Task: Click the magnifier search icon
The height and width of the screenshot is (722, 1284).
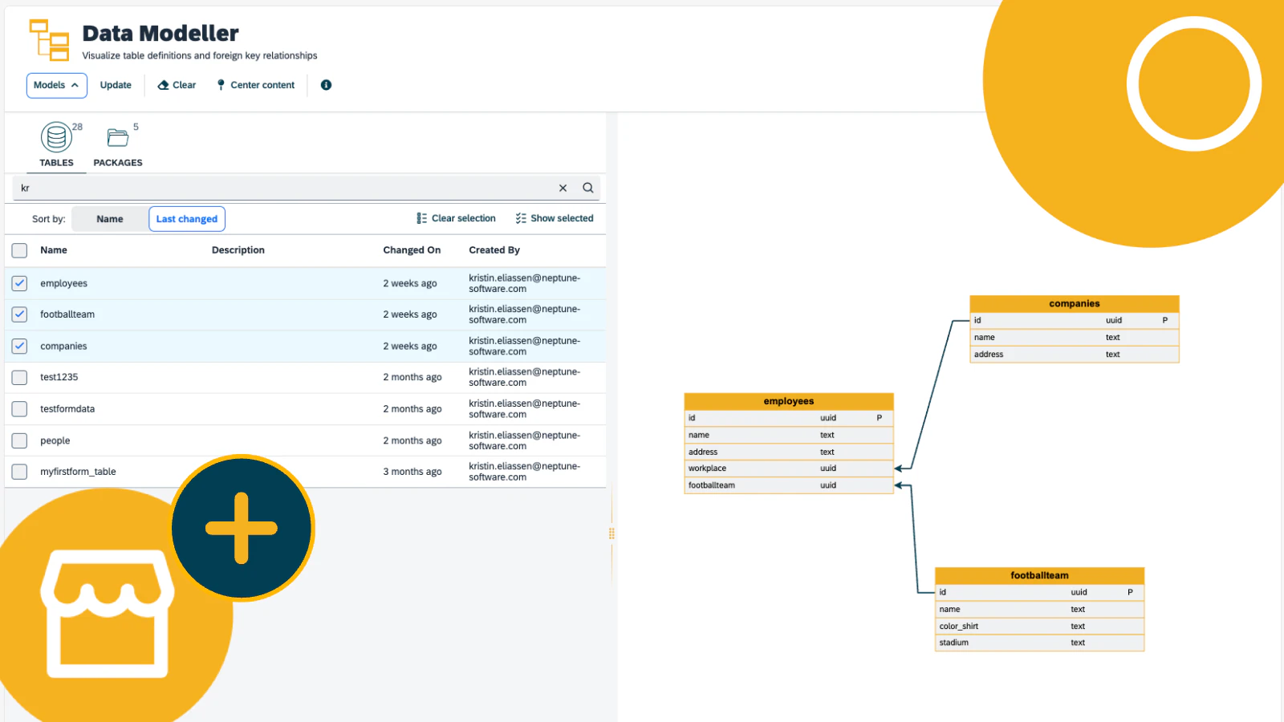Action: pos(588,188)
